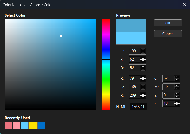Cancel the color selection

pos(168,34)
